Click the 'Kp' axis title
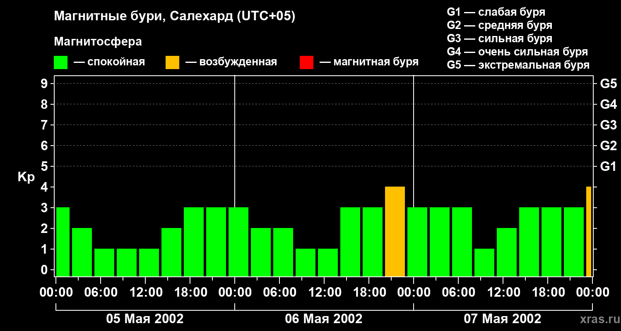The width and height of the screenshot is (621, 331). (x=26, y=177)
